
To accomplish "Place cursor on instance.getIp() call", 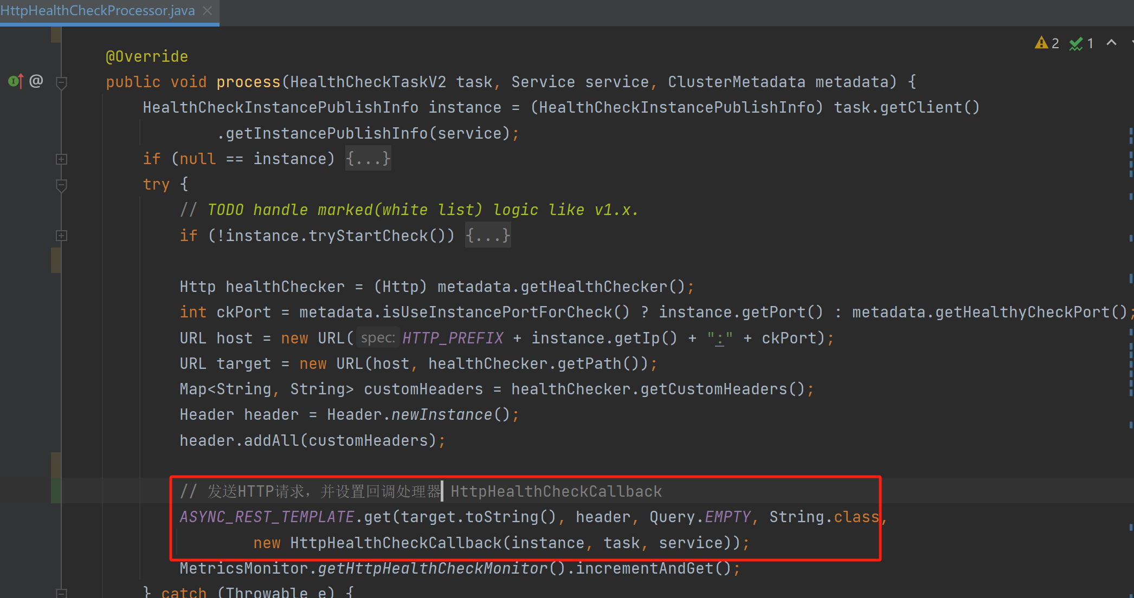I will coord(604,338).
